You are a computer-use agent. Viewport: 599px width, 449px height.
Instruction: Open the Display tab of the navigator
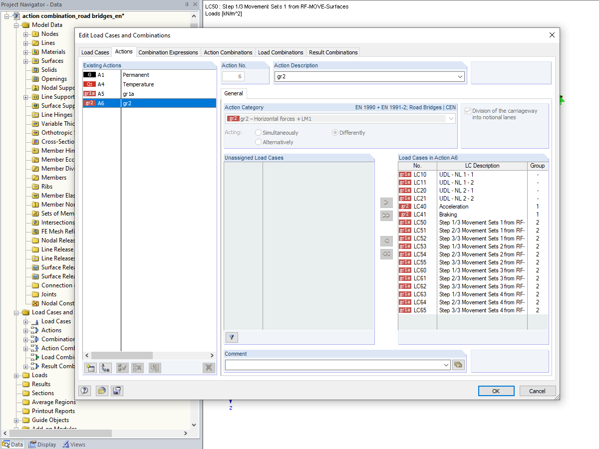(x=43, y=445)
